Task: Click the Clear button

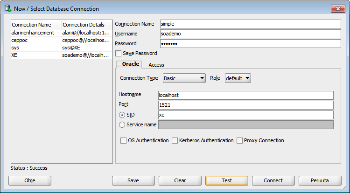Action: 180,180
